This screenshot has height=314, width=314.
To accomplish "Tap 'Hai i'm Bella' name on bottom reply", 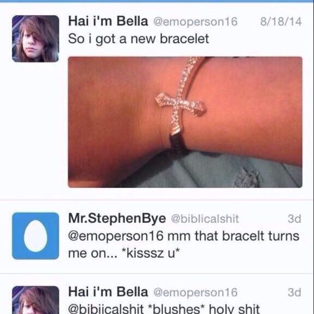I will coord(108,292).
